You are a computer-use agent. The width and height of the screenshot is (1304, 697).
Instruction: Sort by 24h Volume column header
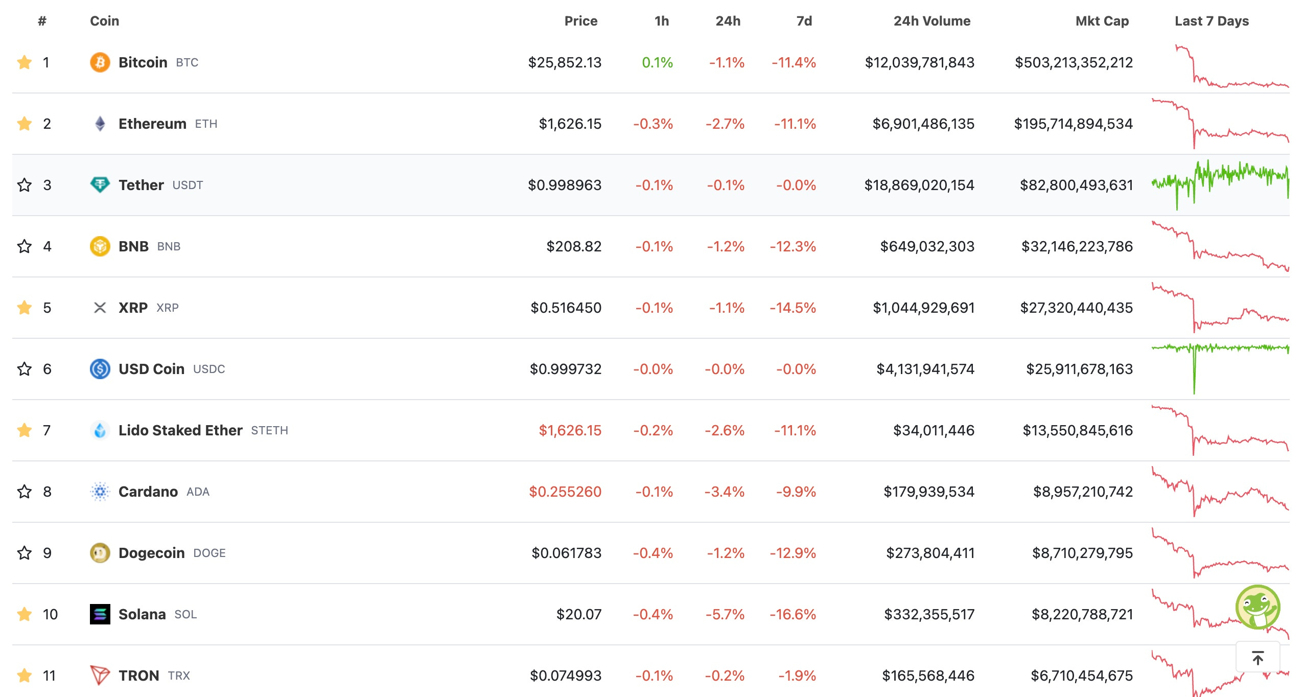click(x=932, y=21)
